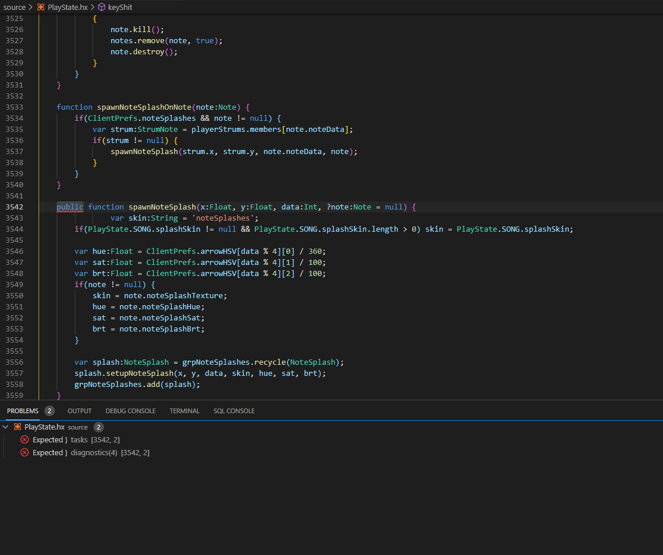Click the error count badge on the PROBLEMS tab
Image resolution: width=663 pixels, height=555 pixels.
coord(49,410)
